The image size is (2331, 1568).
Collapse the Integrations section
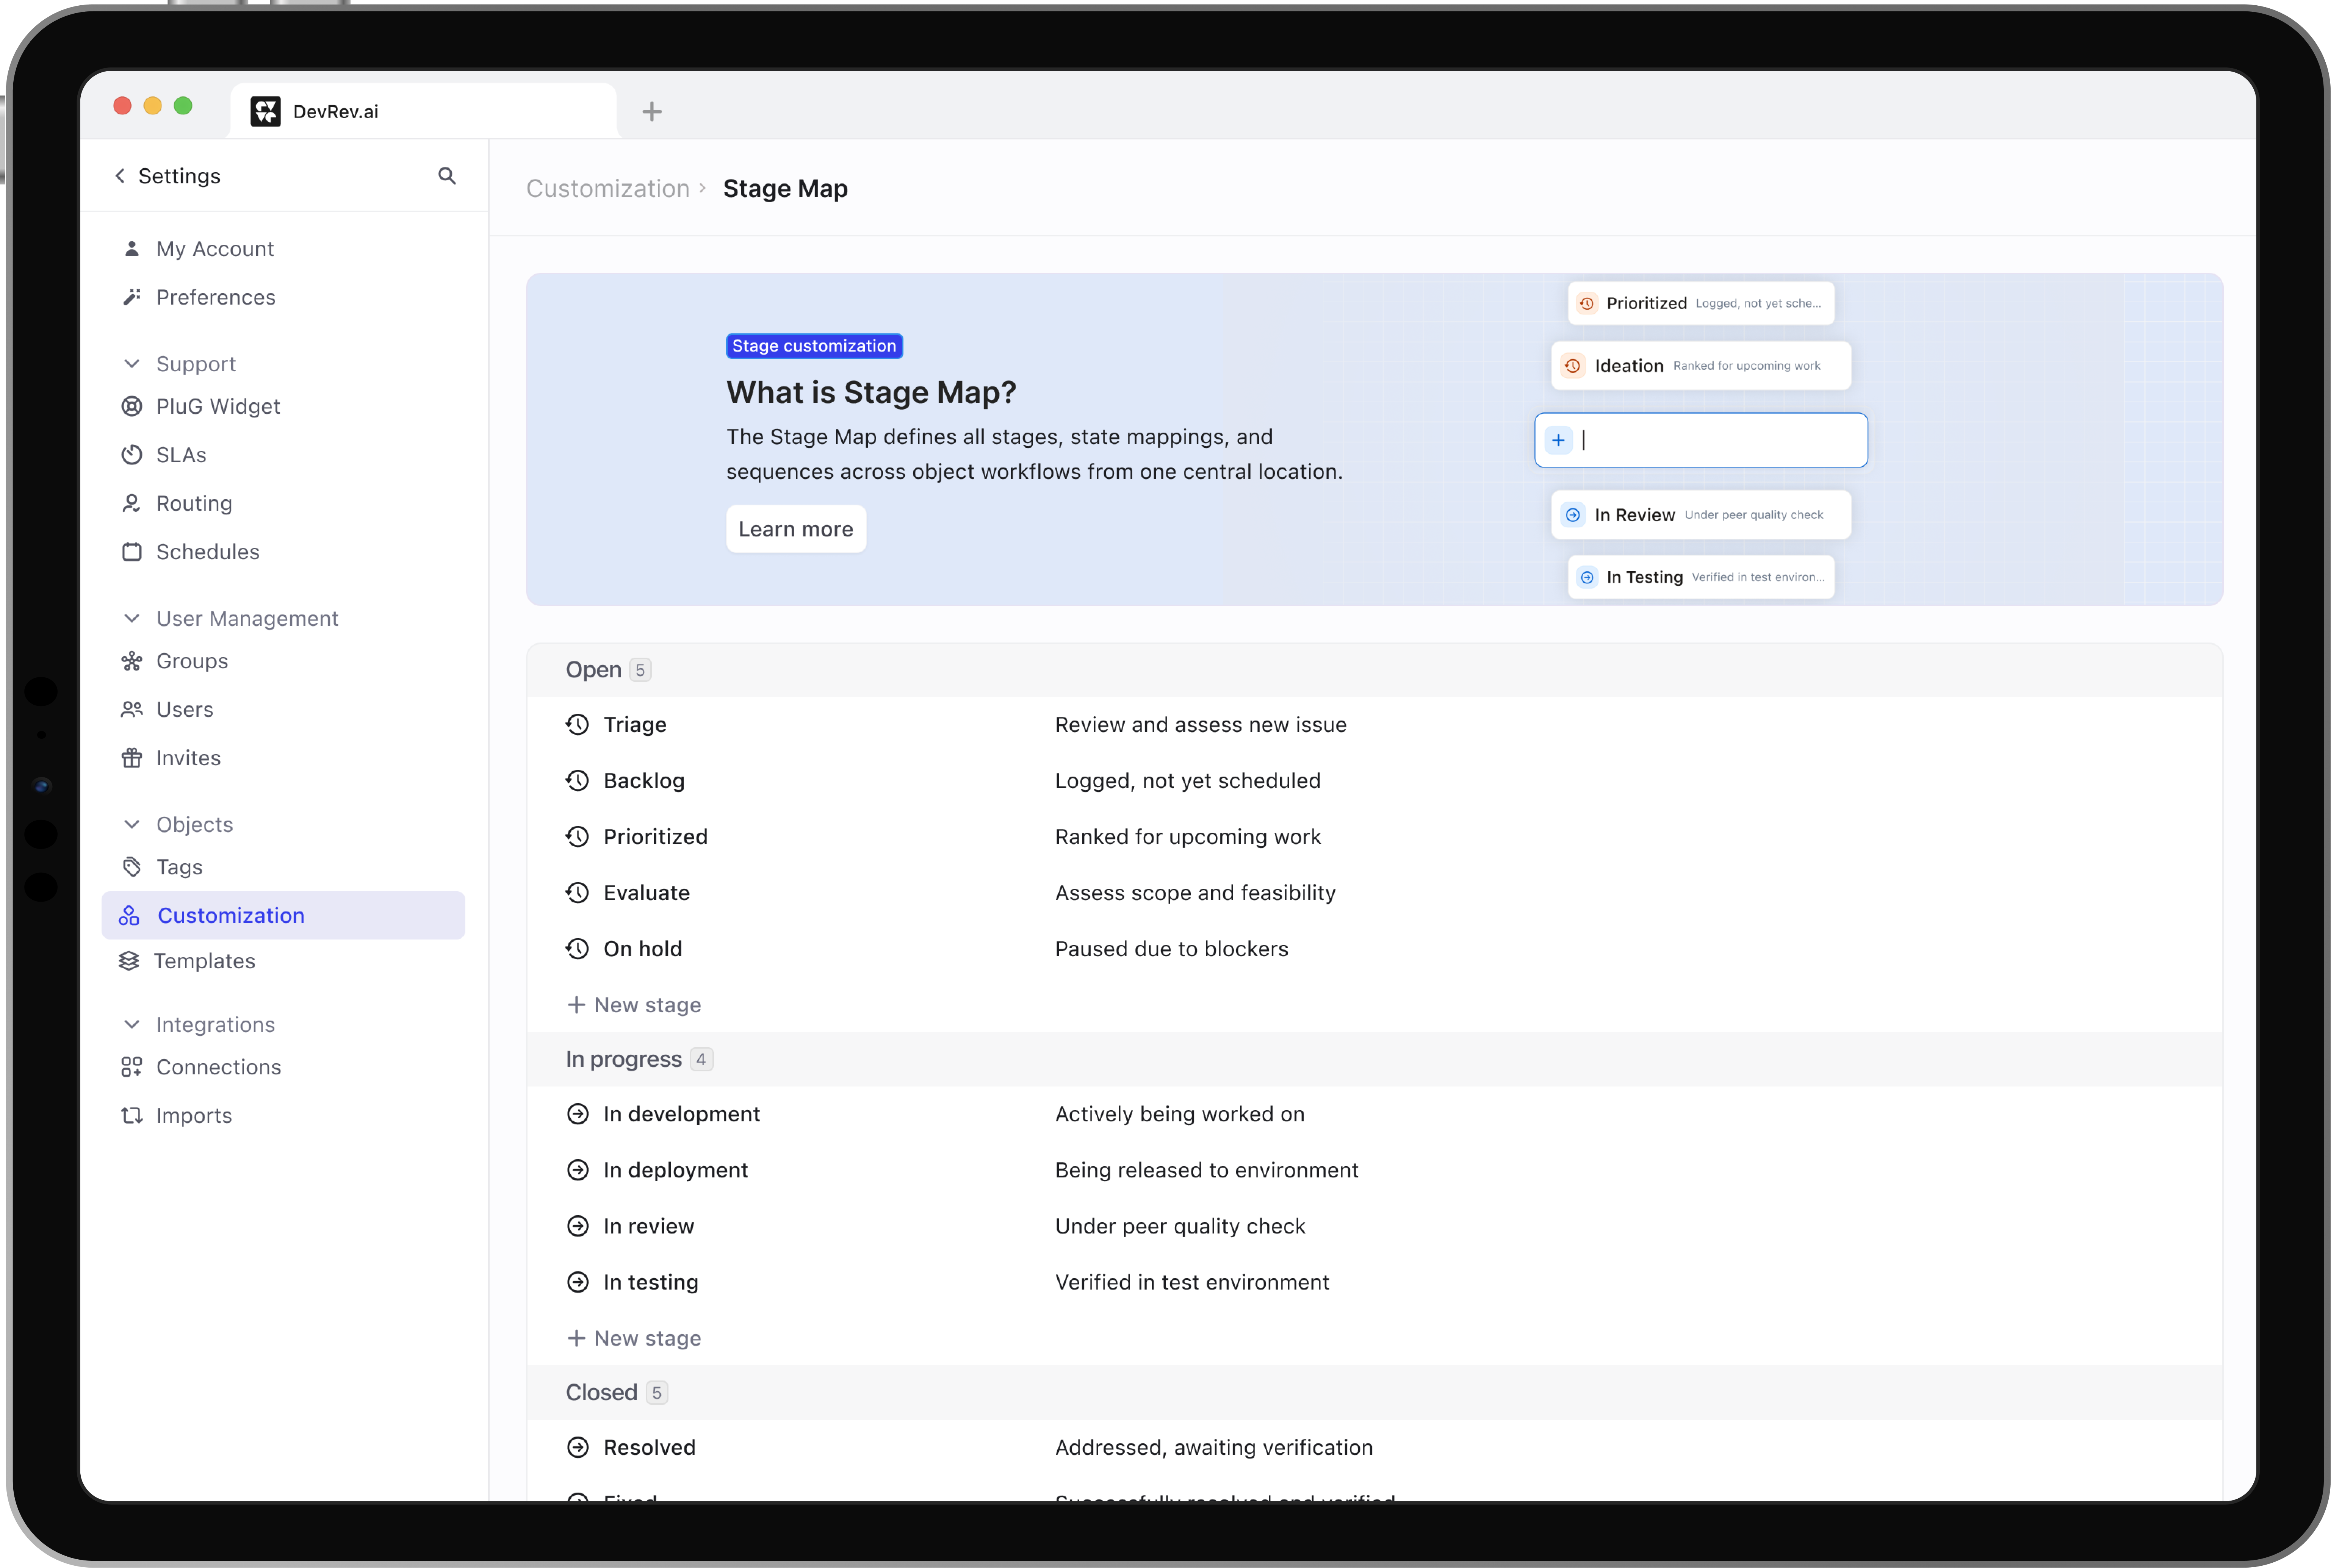coord(131,1024)
